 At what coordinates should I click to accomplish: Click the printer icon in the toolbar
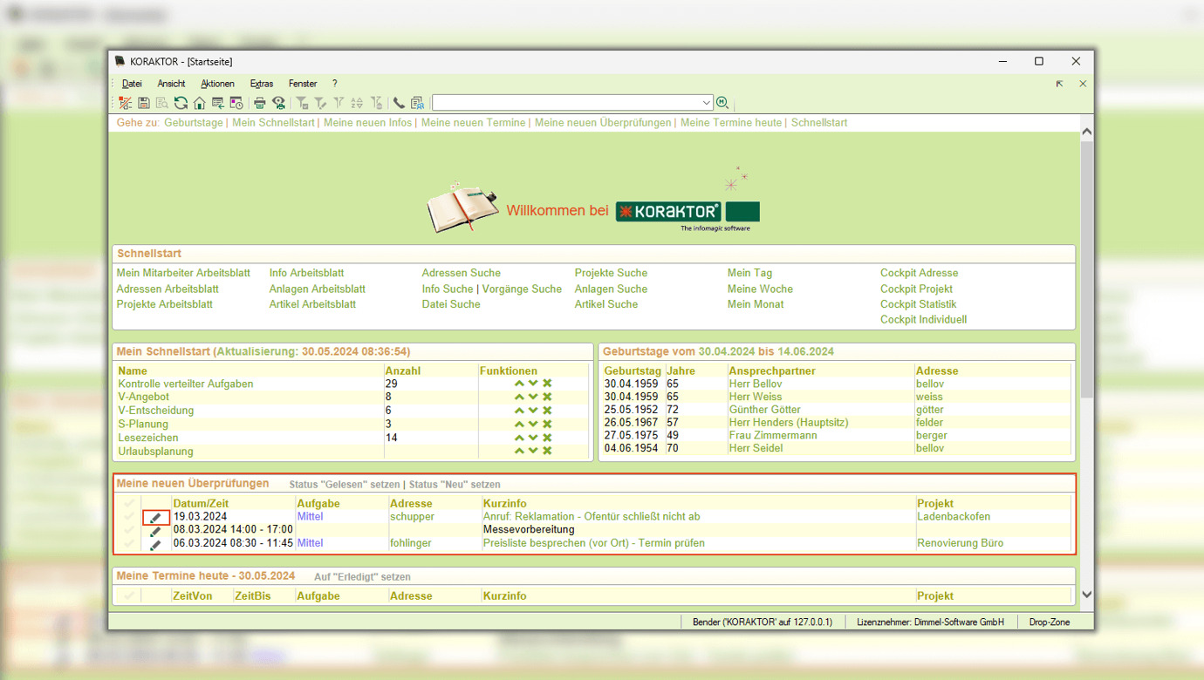click(x=259, y=103)
